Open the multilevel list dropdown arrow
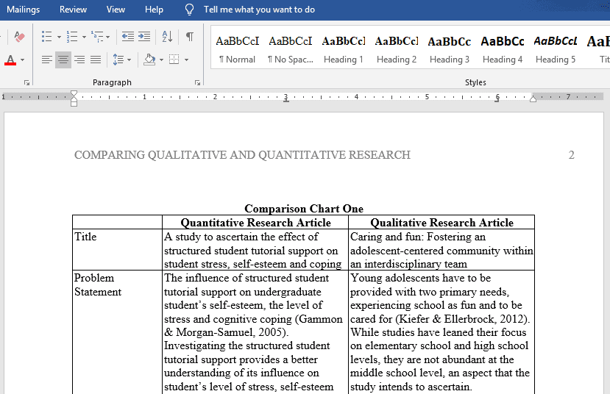 [107, 37]
